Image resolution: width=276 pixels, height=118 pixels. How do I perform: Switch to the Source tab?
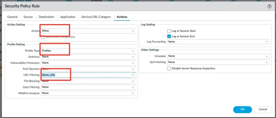click(28, 17)
